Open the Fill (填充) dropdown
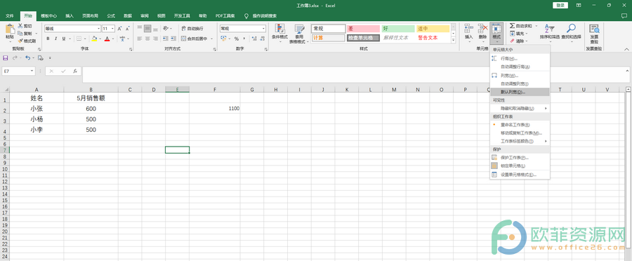 click(x=519, y=34)
